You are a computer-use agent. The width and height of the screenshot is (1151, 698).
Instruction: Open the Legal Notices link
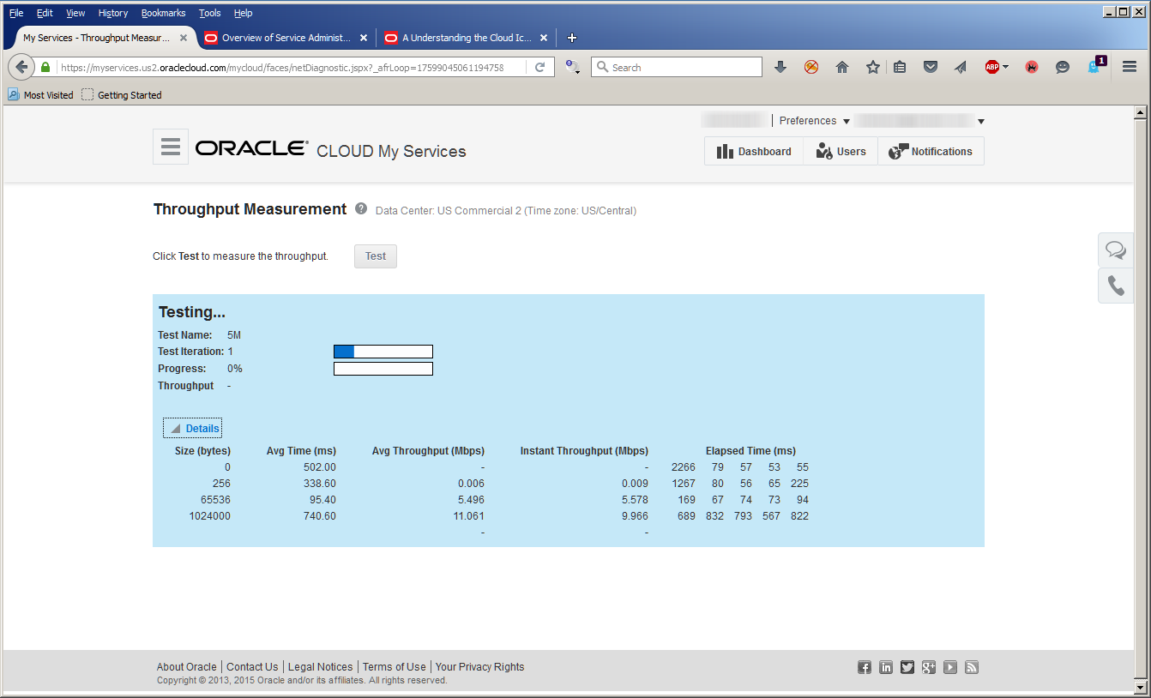[320, 667]
